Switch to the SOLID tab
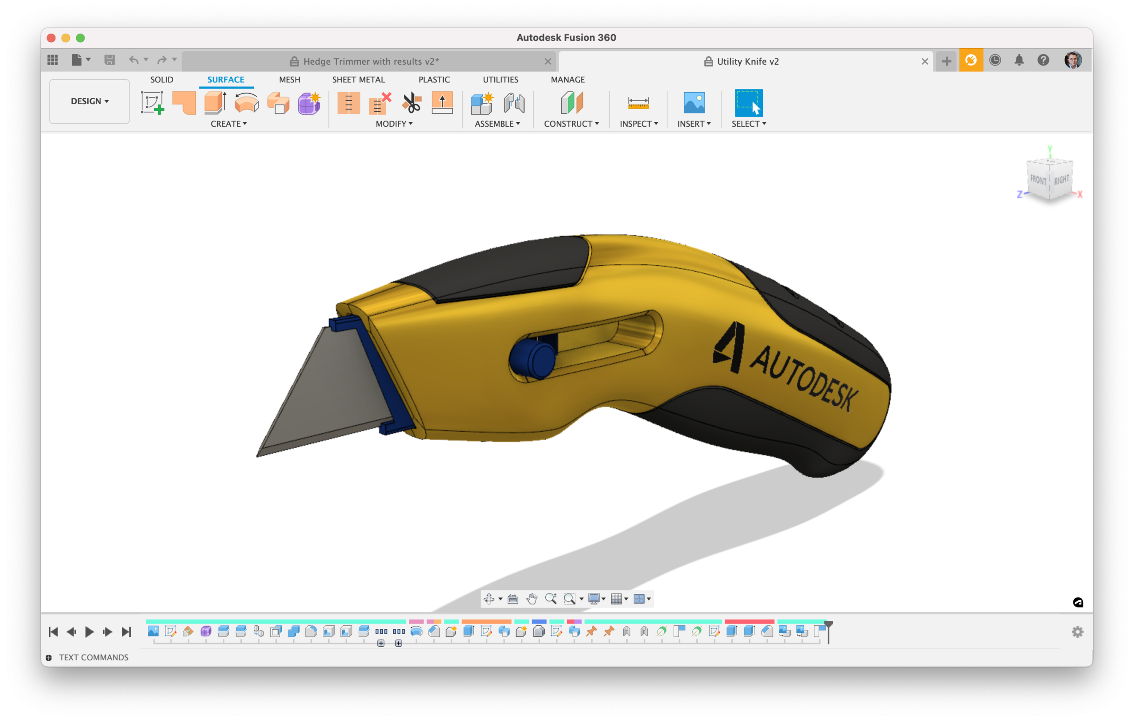Viewport: 1134px width, 721px height. [x=162, y=80]
